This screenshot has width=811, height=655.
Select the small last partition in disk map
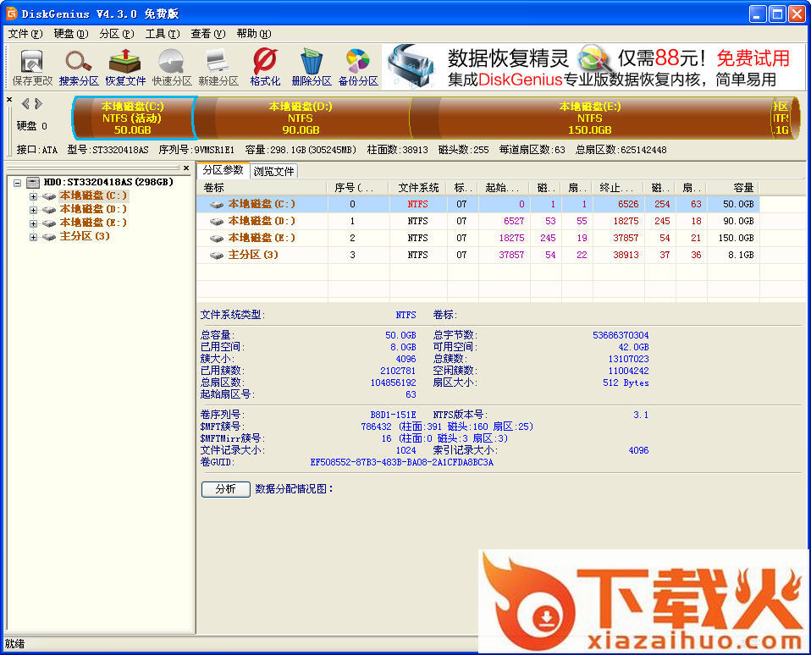pos(784,118)
